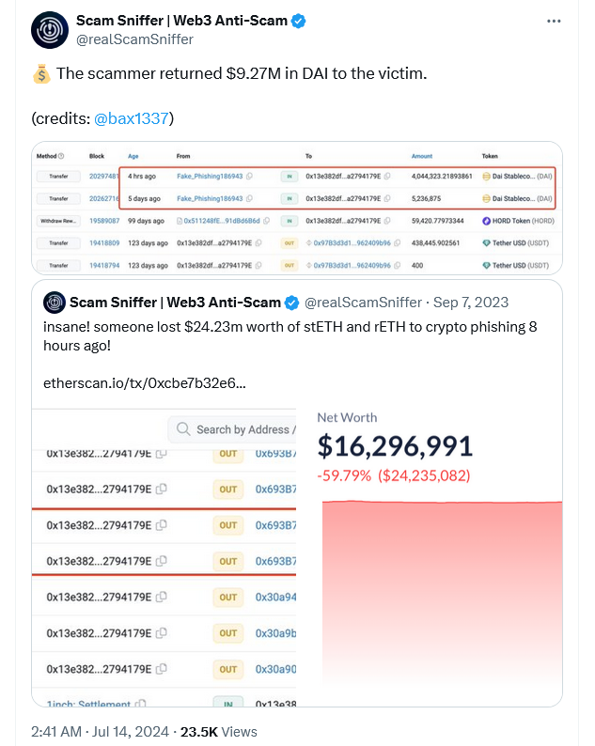This screenshot has height=746, width=595.
Task: Open the etherscan.io/tx/0xcbe7b32e6 link
Action: click(145, 383)
